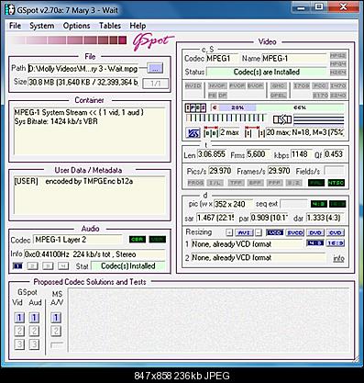Select the AVI resizing target button

click(x=244, y=232)
